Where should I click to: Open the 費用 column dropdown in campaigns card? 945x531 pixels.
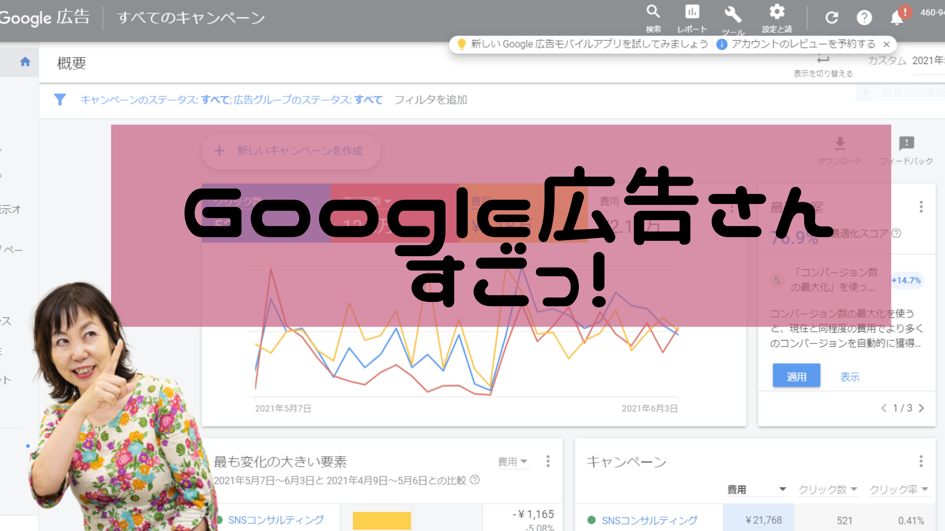pos(757,489)
